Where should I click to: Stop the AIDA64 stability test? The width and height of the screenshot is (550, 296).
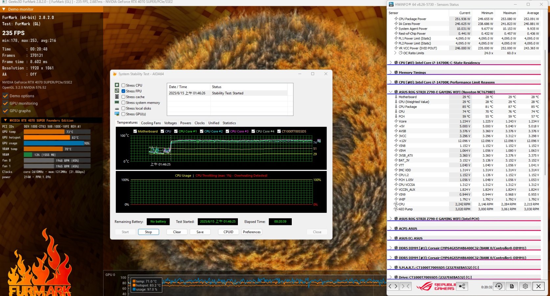(x=149, y=232)
